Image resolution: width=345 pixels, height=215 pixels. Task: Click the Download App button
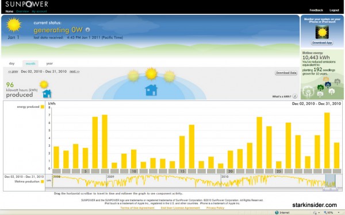coord(322,43)
